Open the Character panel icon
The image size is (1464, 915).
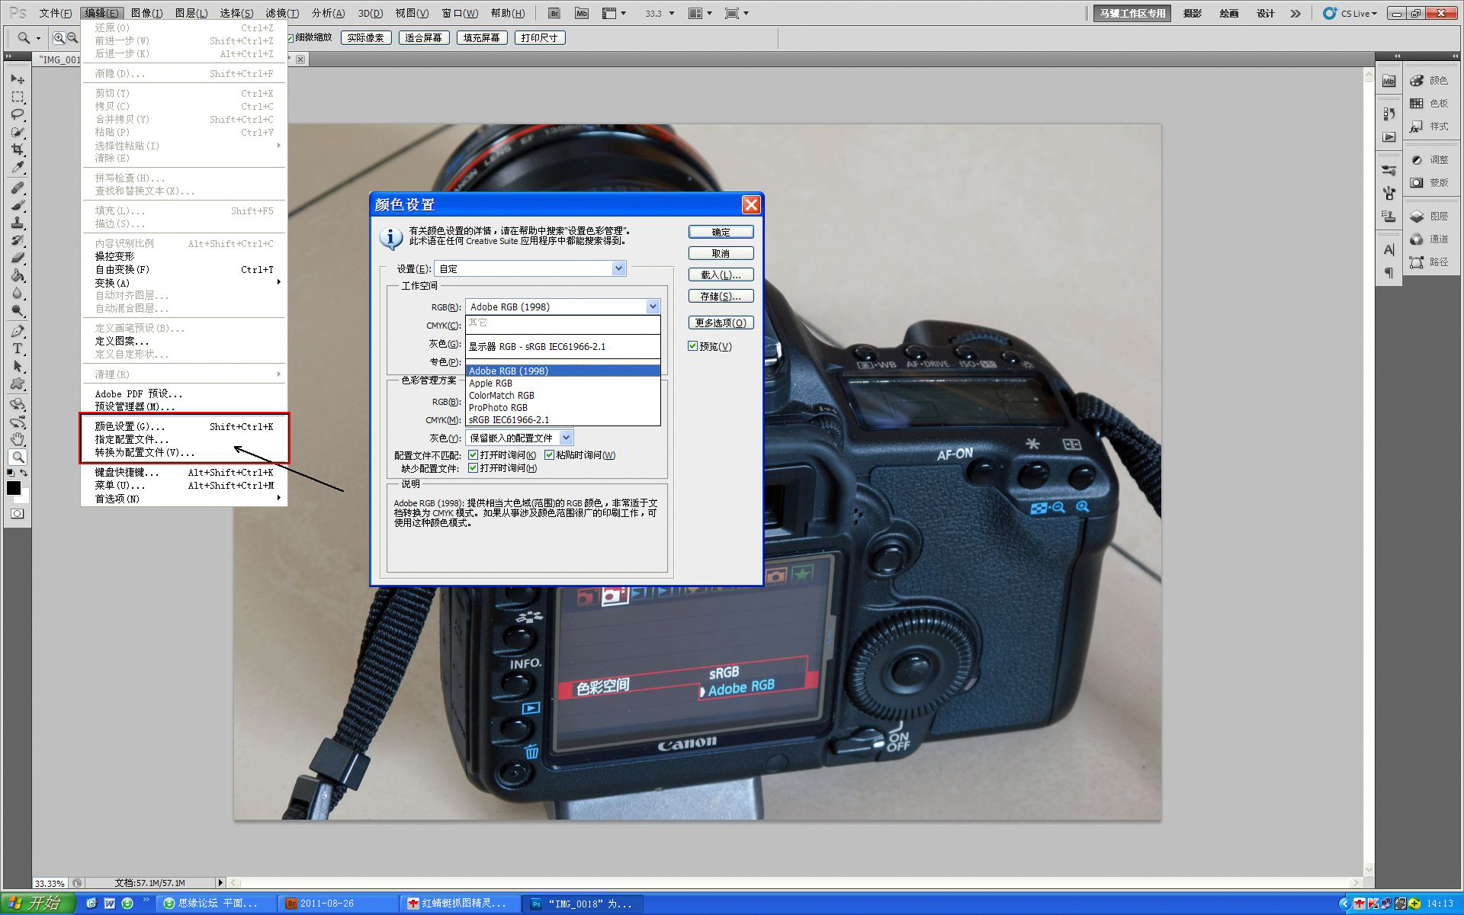(1389, 249)
